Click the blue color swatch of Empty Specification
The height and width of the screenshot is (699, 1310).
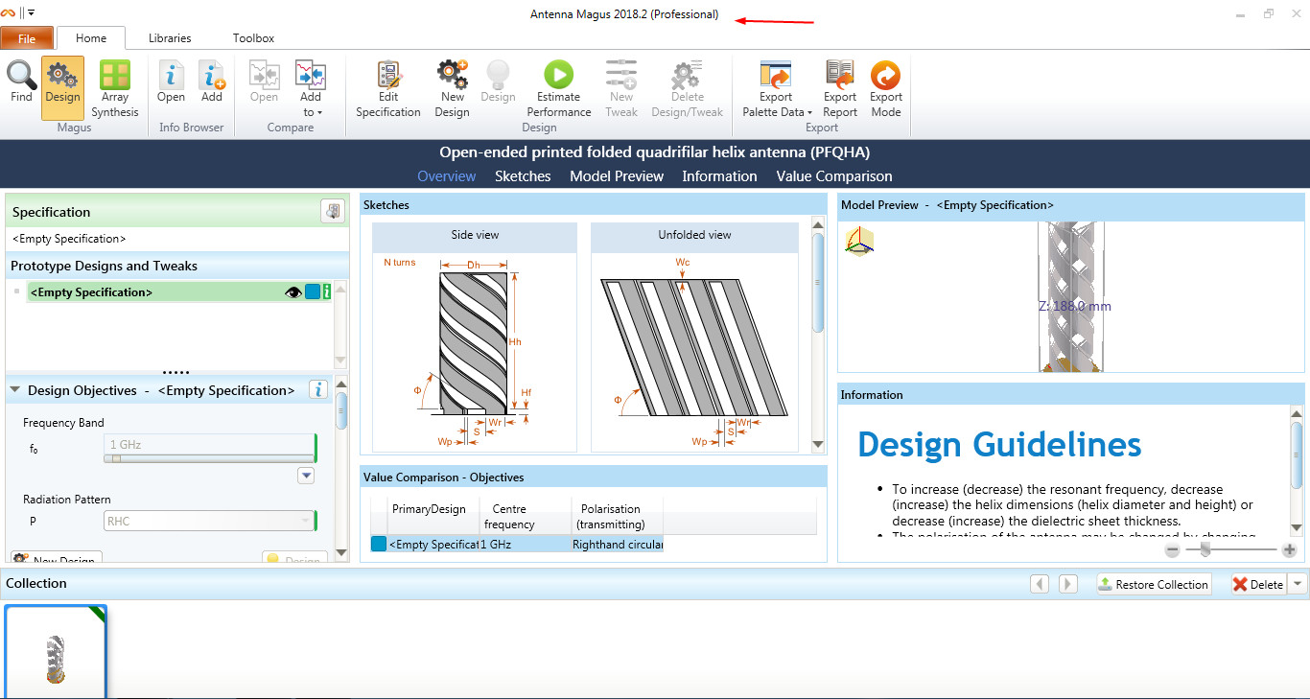coord(312,292)
